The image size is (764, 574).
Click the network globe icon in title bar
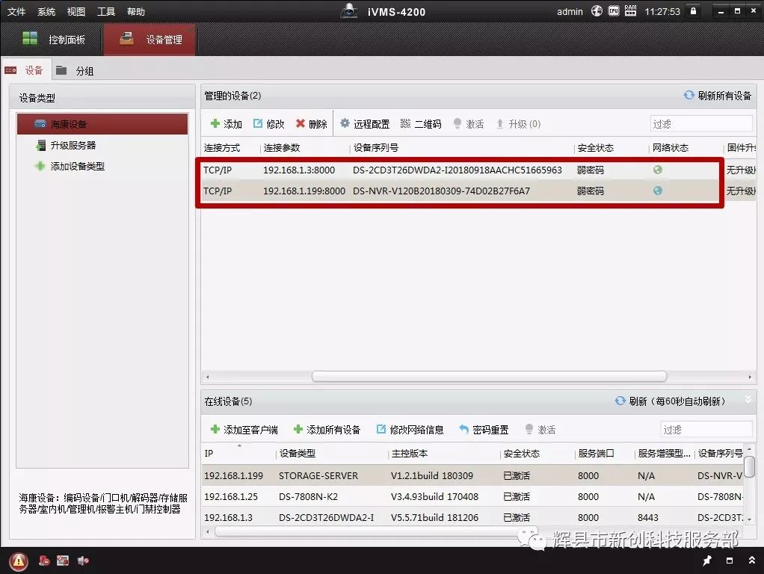pos(597,10)
